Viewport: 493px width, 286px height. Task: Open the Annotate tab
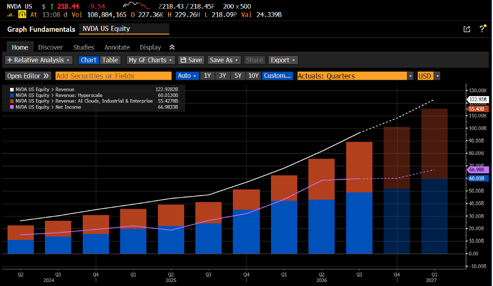click(x=117, y=47)
